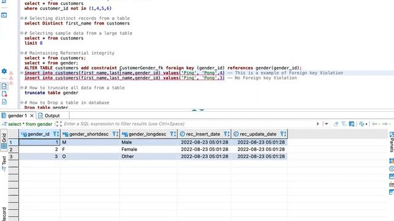Click the 'select * from gender' query label

pyautogui.click(x=30, y=124)
